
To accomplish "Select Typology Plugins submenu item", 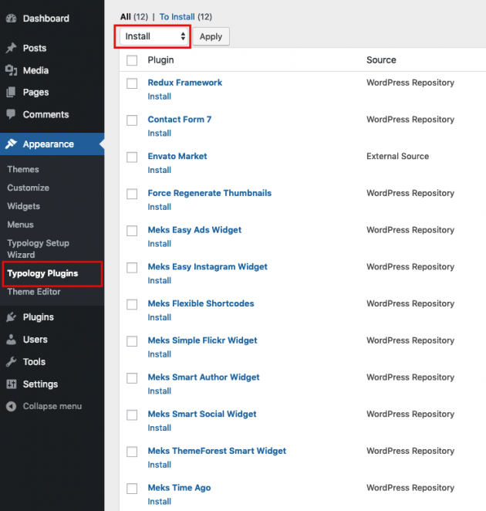I will coord(42,273).
